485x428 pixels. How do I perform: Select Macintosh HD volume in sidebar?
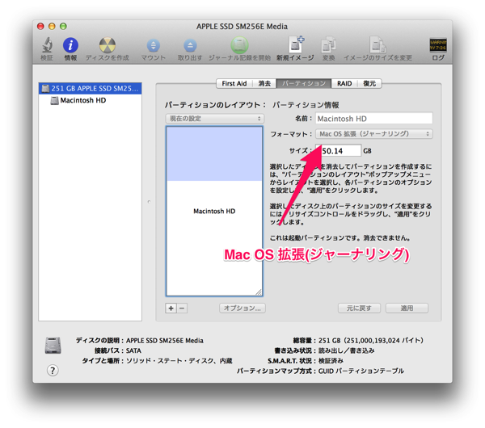point(90,100)
